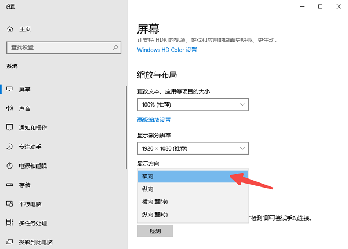Open the 通知和操作 settings page
The width and height of the screenshot is (348, 249).
(x=33, y=127)
